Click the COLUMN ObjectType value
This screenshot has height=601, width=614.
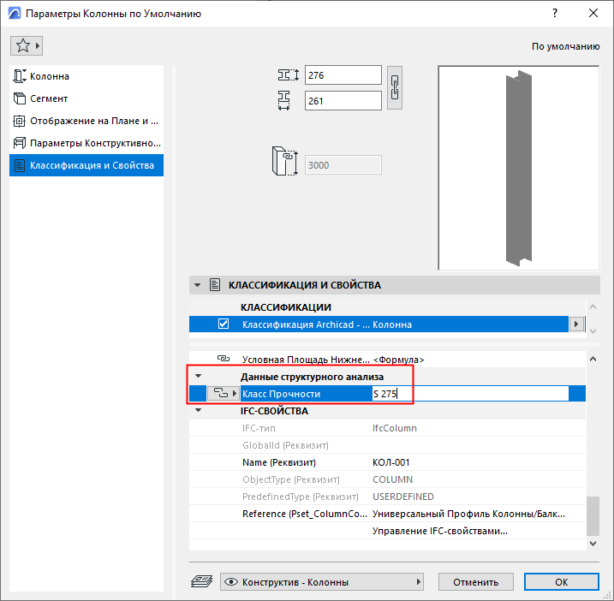click(392, 479)
